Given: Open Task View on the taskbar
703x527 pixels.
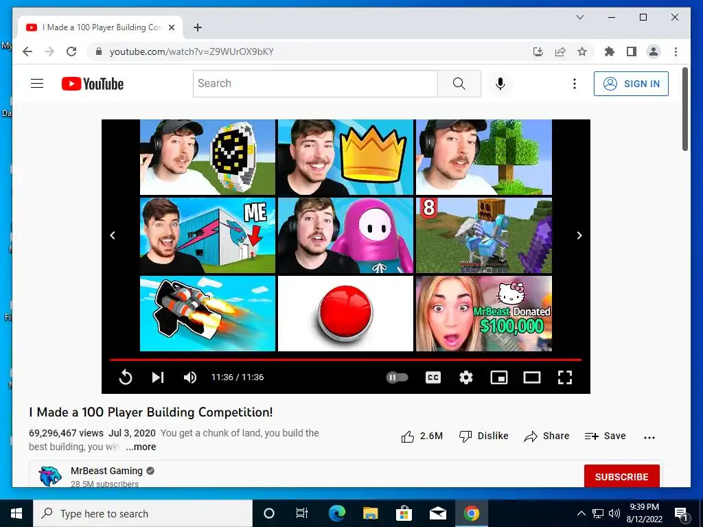Looking at the screenshot, I should point(302,513).
